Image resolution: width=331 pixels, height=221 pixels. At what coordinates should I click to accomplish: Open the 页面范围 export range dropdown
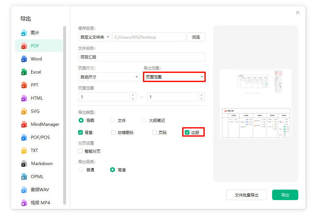click(174, 77)
